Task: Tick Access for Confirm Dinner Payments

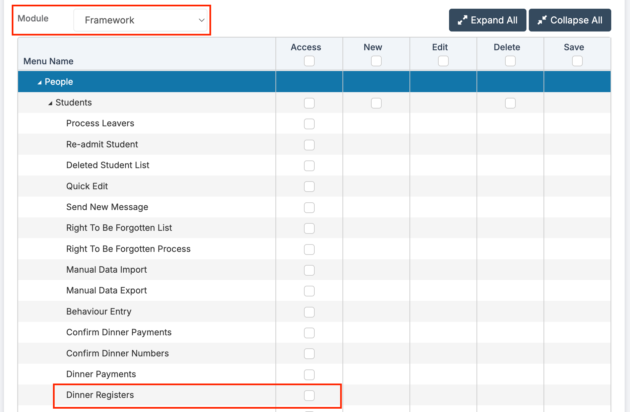Action: (309, 333)
